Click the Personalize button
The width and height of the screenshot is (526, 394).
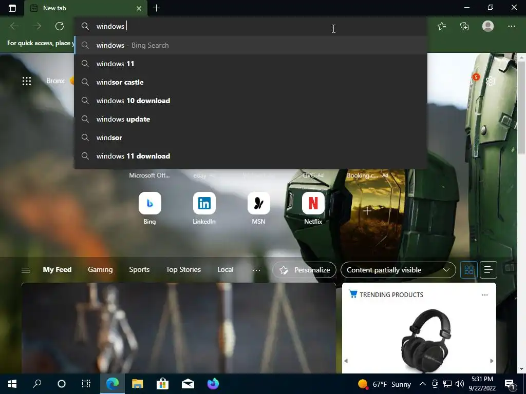coord(304,270)
